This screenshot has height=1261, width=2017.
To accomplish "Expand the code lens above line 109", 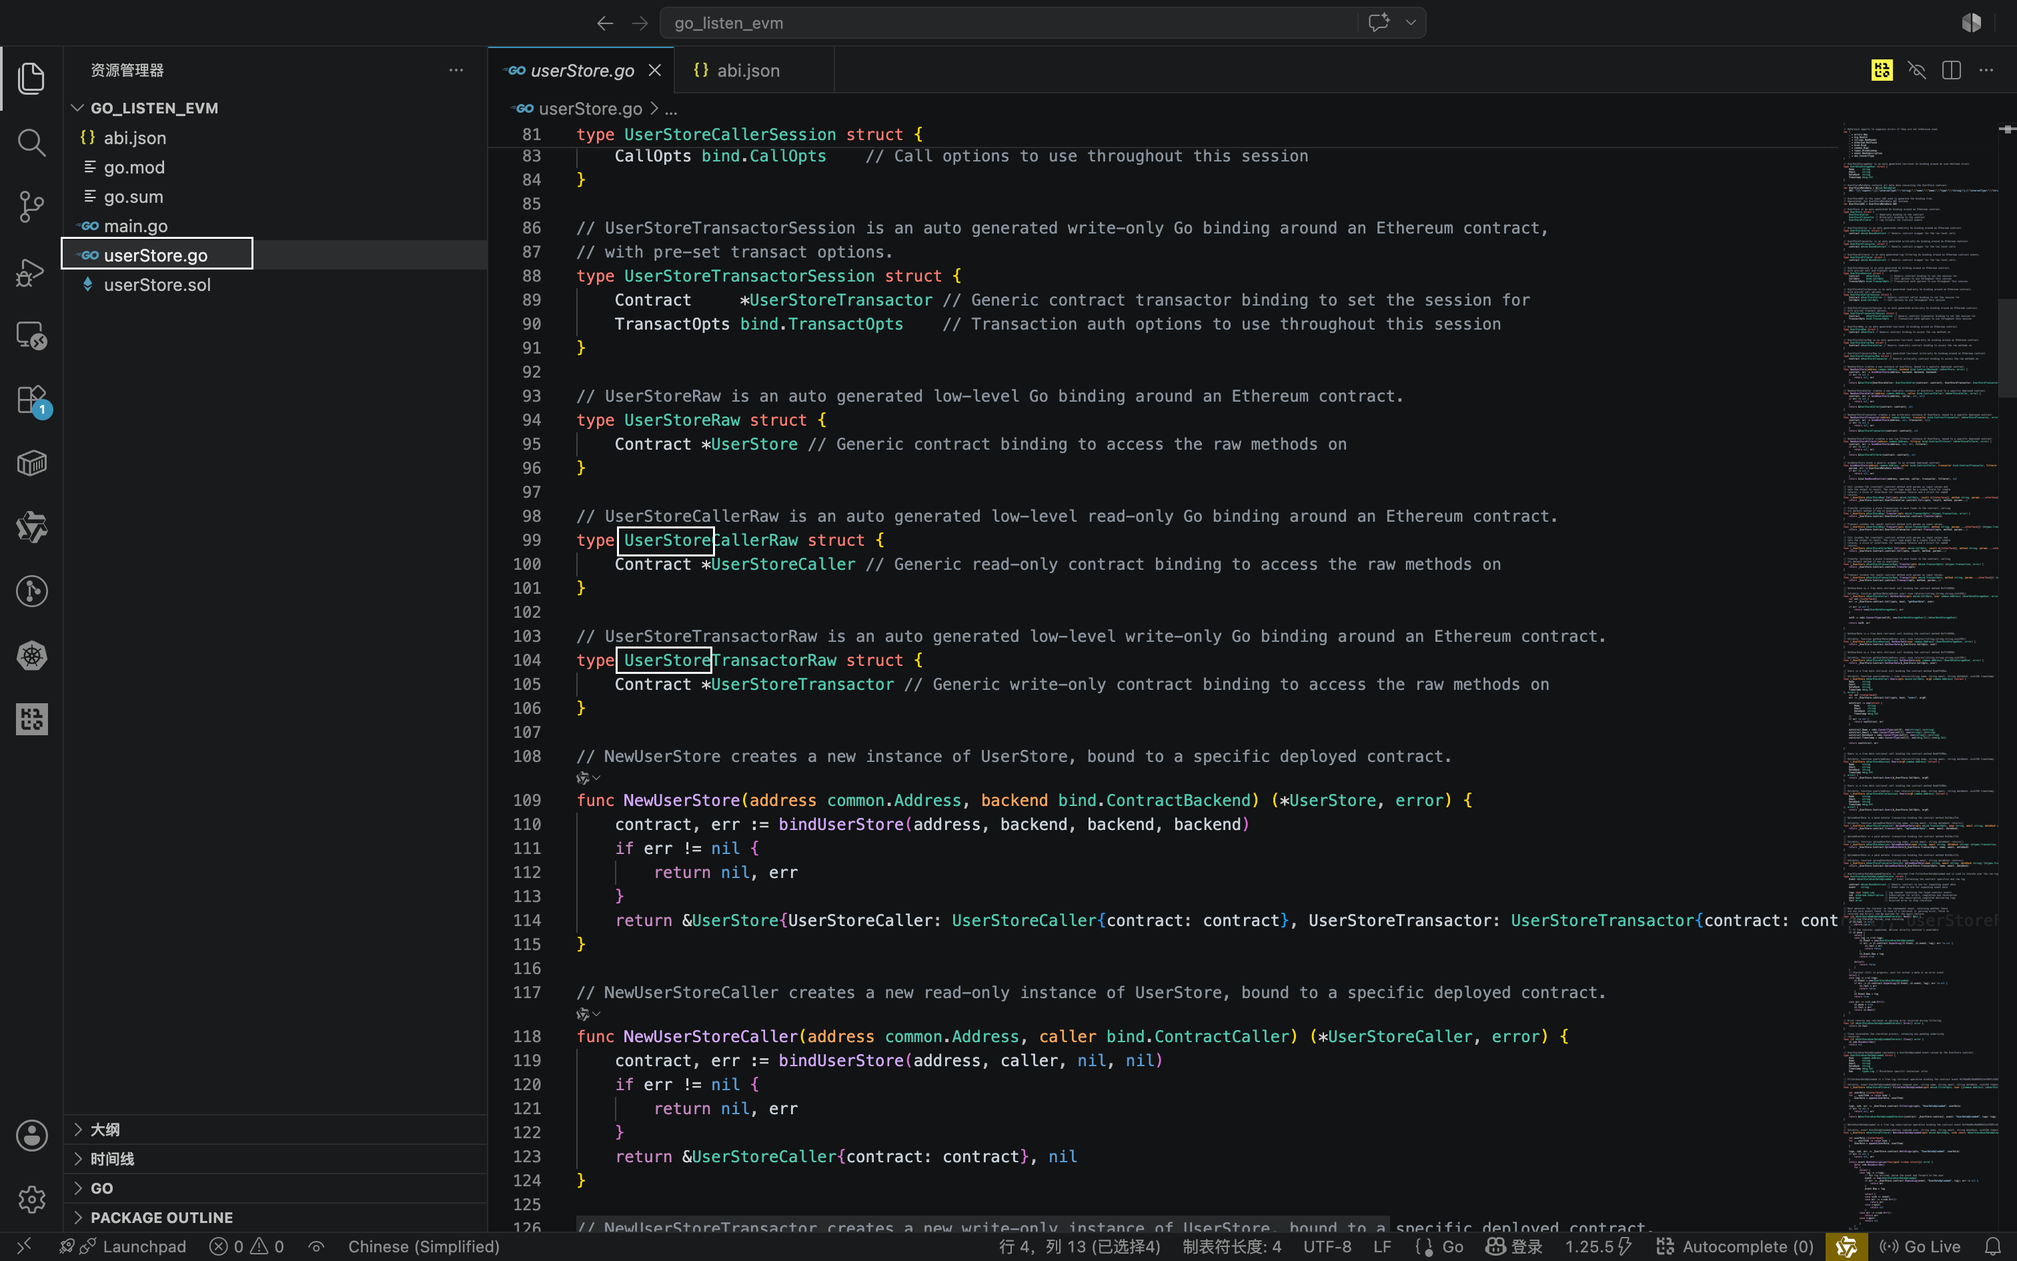I will pyautogui.click(x=588, y=778).
